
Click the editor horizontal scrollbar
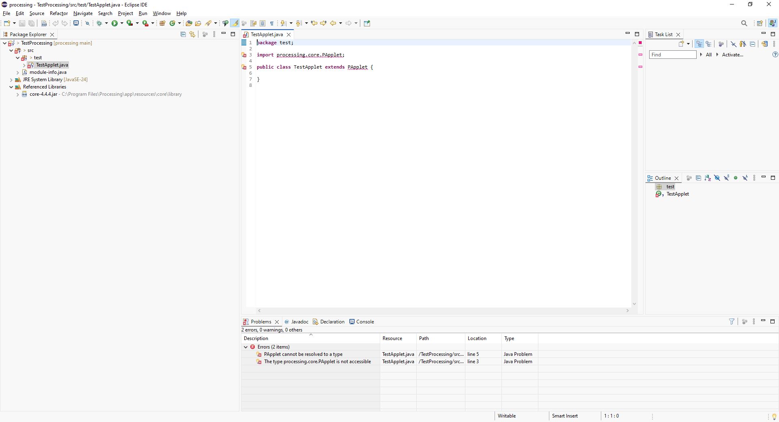(x=443, y=311)
